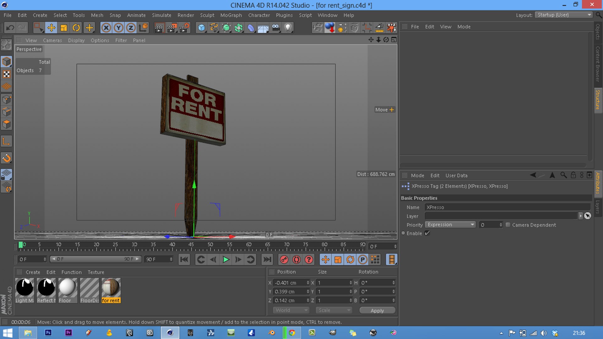Click the Undo arrow icon

click(x=10, y=28)
